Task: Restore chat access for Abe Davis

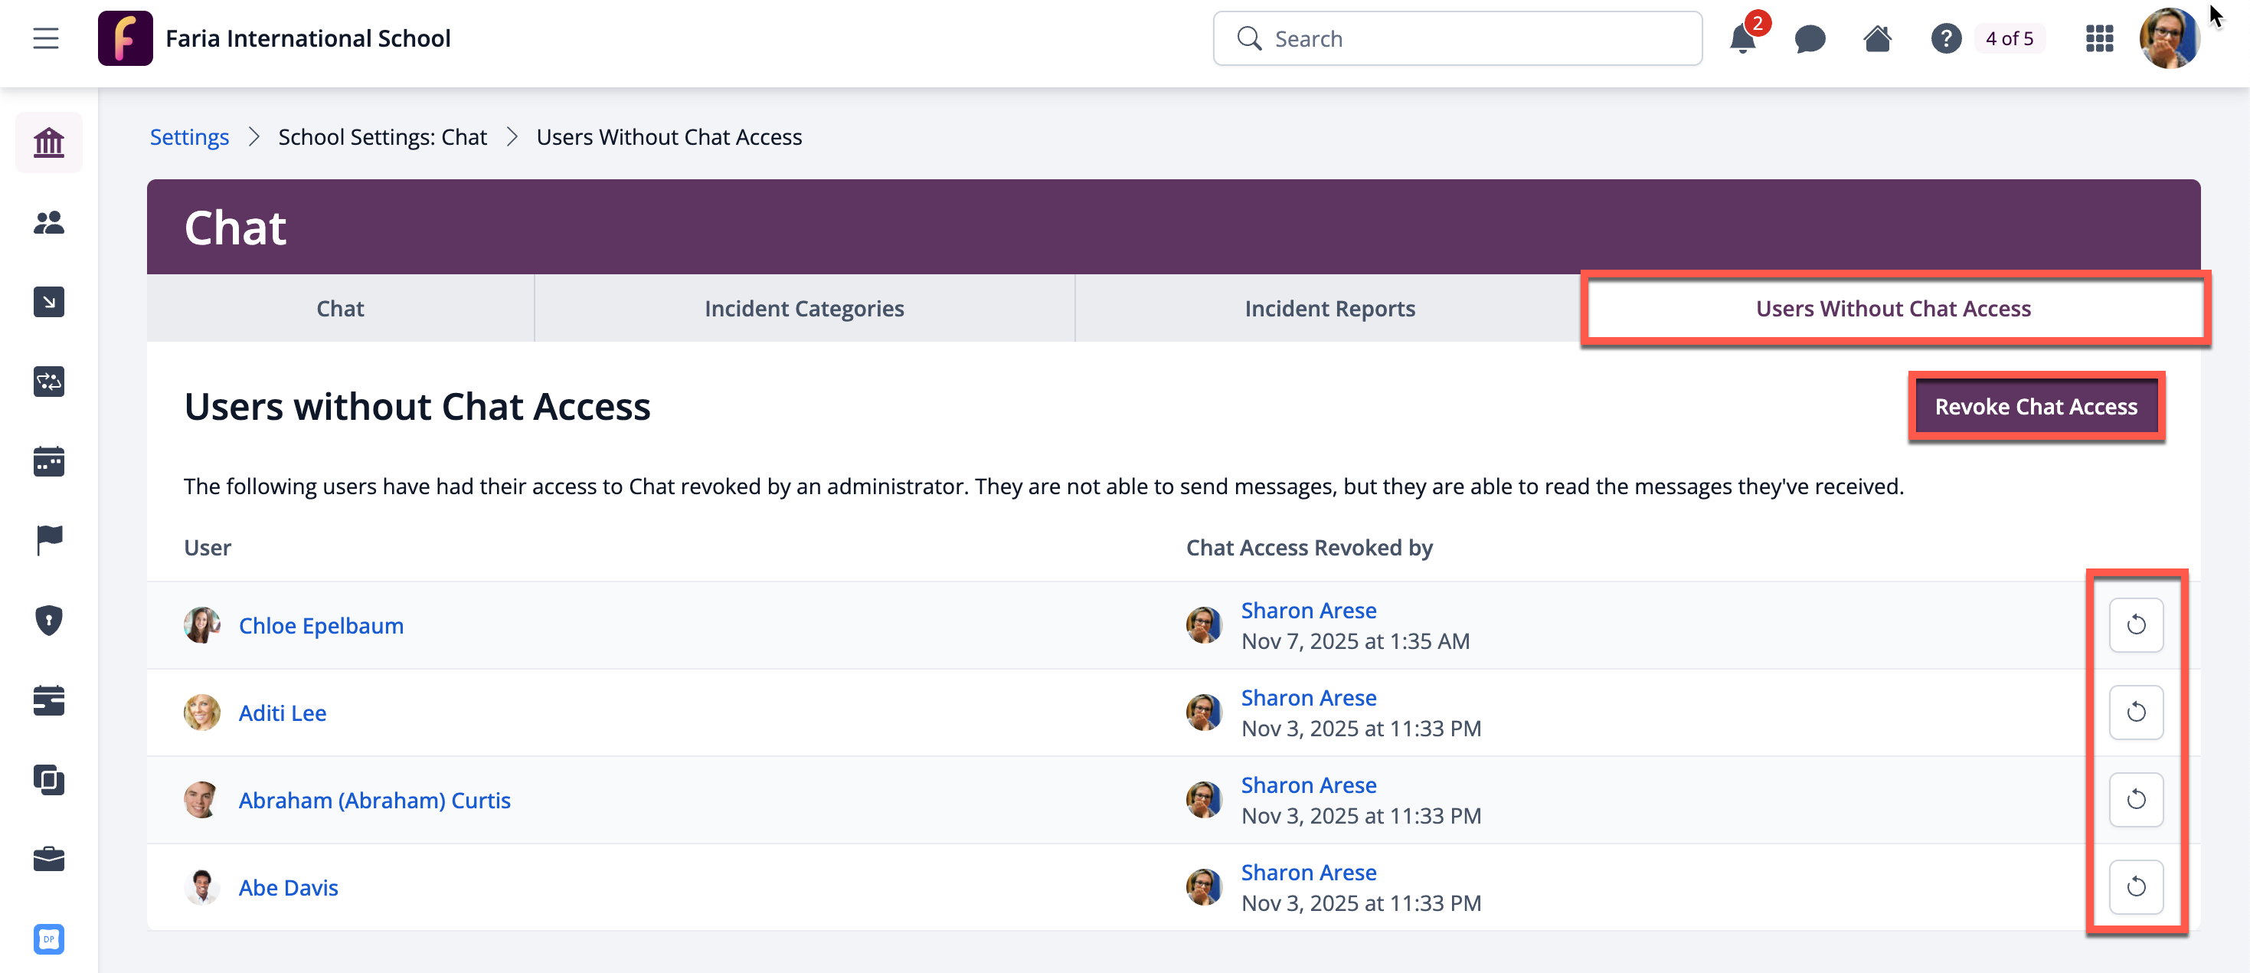Action: click(2136, 887)
